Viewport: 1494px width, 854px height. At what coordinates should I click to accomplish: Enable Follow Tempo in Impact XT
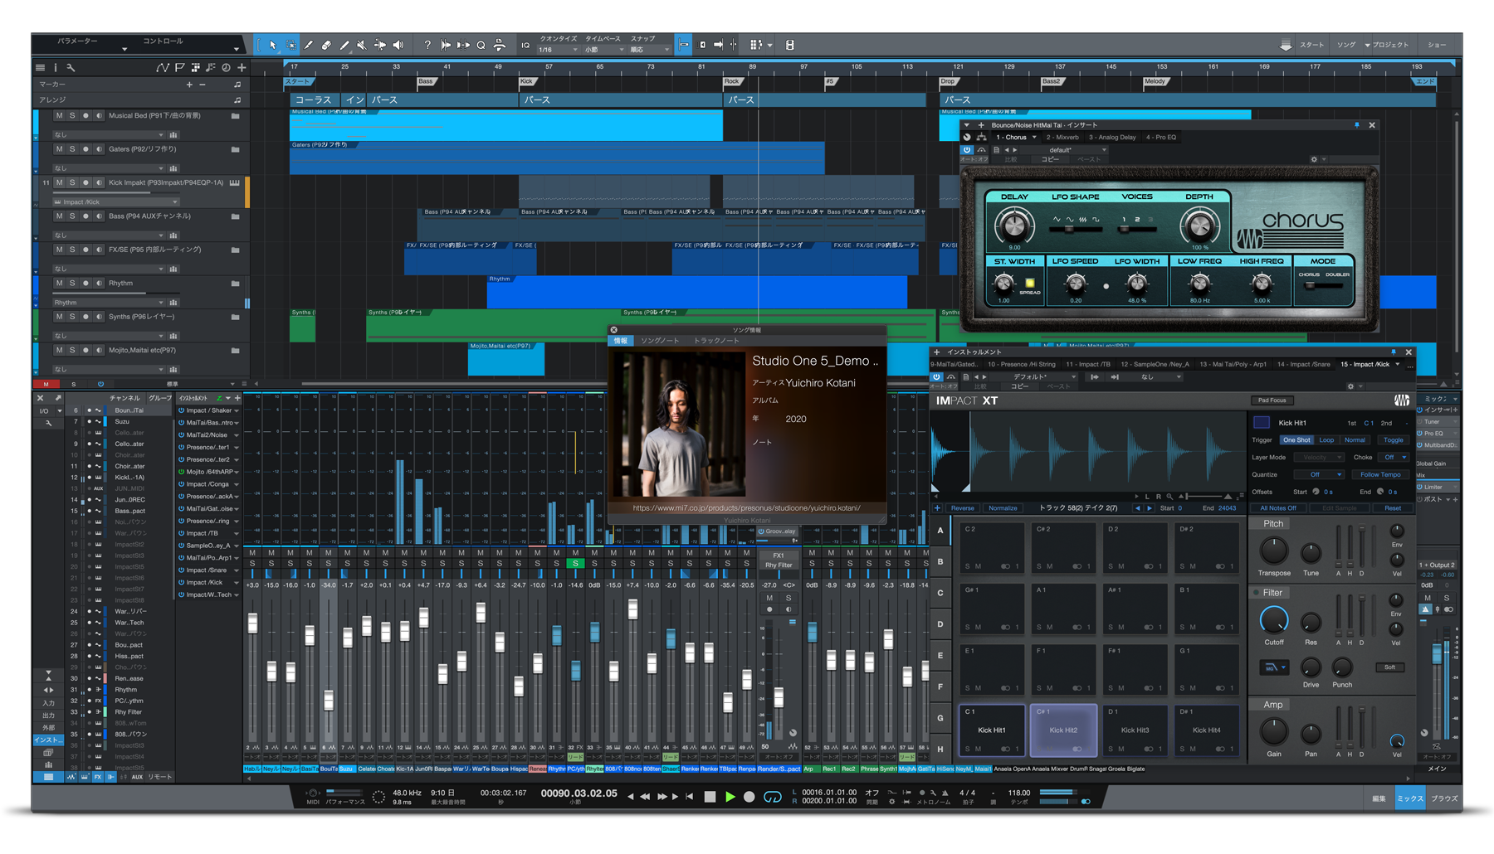pyautogui.click(x=1379, y=475)
